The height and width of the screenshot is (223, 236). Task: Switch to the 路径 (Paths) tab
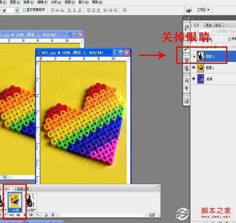pyautogui.click(x=219, y=25)
